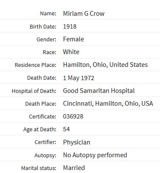The width and height of the screenshot is (160, 173).
Task: Click the Death Place label
Action: tap(41, 104)
